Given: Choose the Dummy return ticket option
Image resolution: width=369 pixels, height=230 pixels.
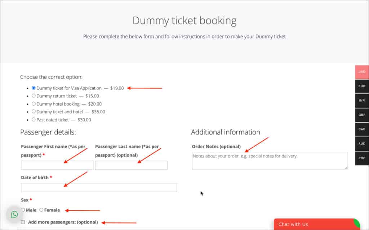Looking at the screenshot, I should pyautogui.click(x=34, y=96).
